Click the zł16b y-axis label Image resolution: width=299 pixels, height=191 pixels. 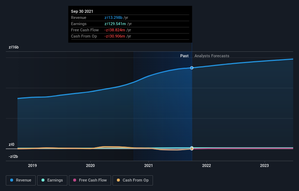tap(14, 47)
